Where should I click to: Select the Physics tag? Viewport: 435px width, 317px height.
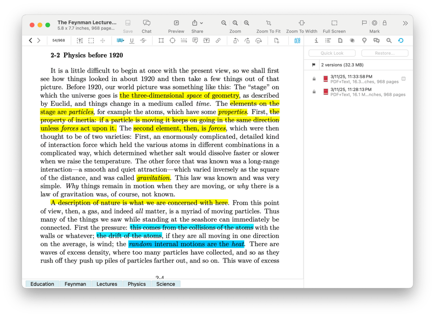coord(137,284)
